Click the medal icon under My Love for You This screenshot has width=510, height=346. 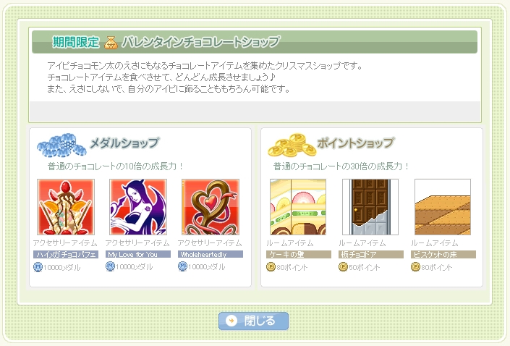click(x=110, y=266)
